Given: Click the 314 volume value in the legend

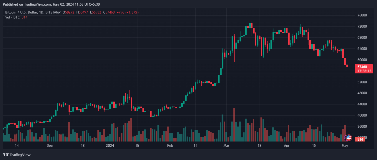Looking at the screenshot, I should (25, 17).
